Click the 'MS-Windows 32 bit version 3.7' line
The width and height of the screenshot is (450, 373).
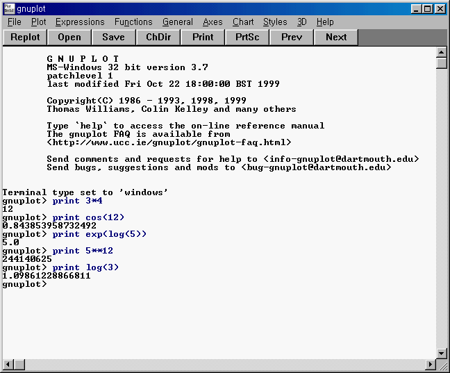pyautogui.click(x=127, y=67)
